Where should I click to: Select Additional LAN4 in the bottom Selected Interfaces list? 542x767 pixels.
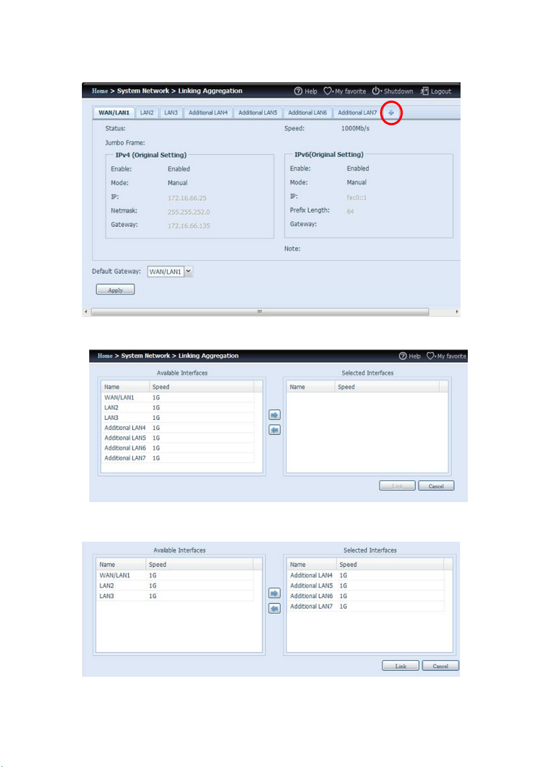pyautogui.click(x=365, y=575)
